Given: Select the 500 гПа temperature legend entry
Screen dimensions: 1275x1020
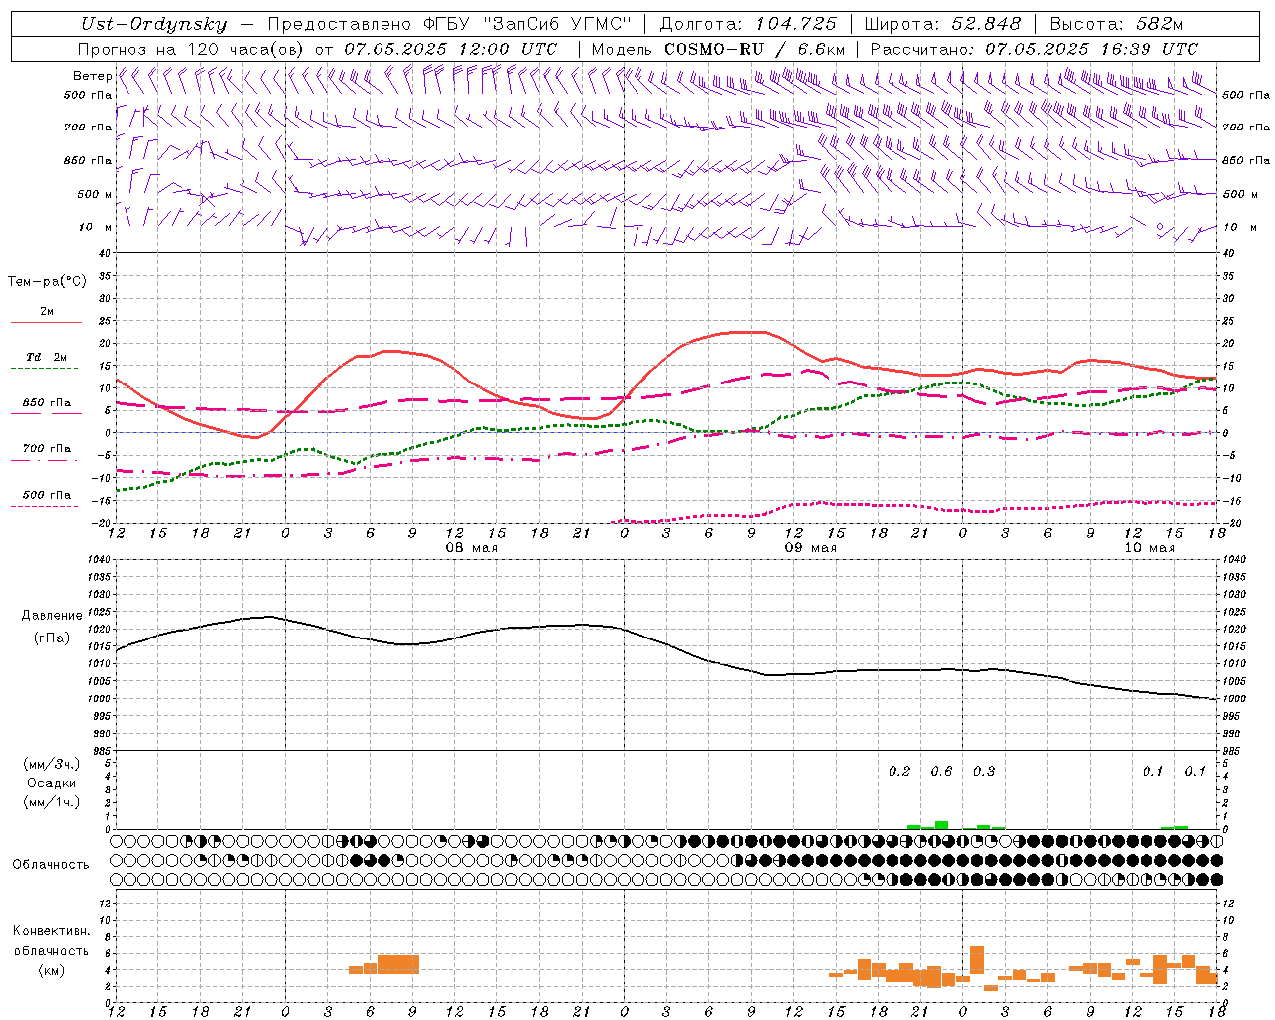Looking at the screenshot, I should (x=47, y=495).
